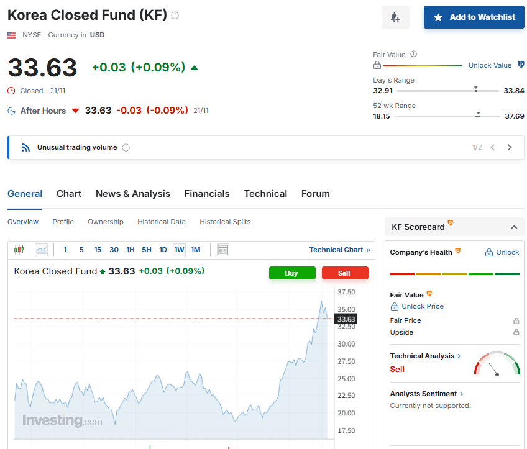Image resolution: width=527 pixels, height=449 pixels.
Task: Click the Pro badge beside Unlock Value
Action: click(x=521, y=65)
